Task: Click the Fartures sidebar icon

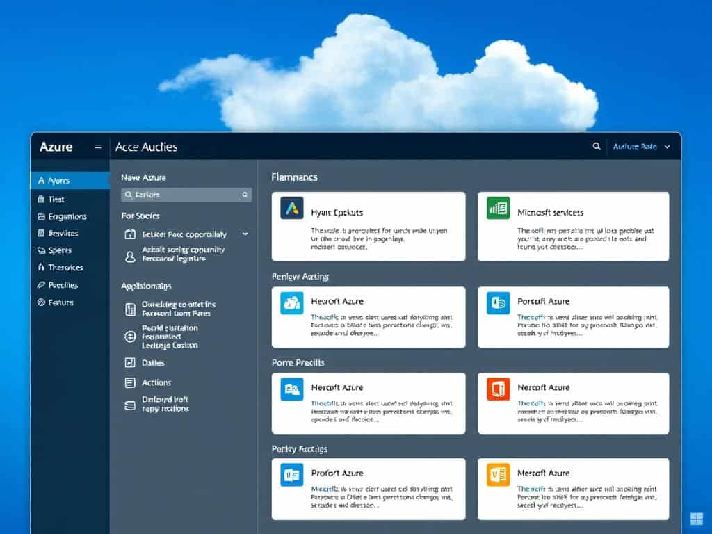Action: coord(41,302)
